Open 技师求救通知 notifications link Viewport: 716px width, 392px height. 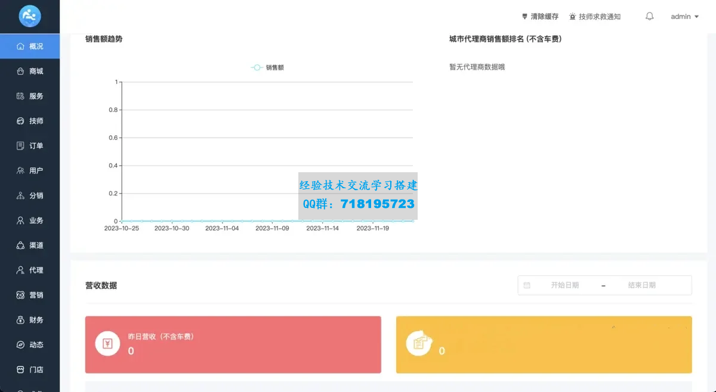[595, 17]
